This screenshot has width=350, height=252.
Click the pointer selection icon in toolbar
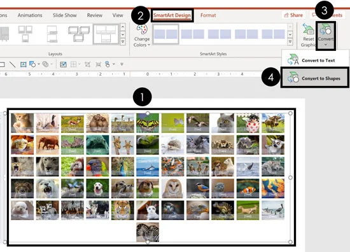point(108,64)
